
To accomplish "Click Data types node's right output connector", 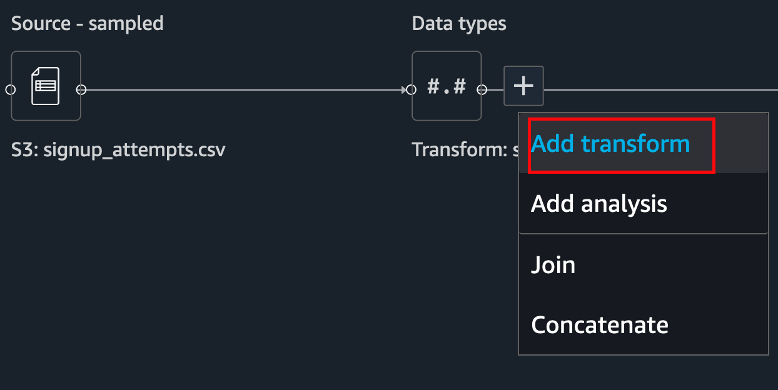I will (x=482, y=89).
